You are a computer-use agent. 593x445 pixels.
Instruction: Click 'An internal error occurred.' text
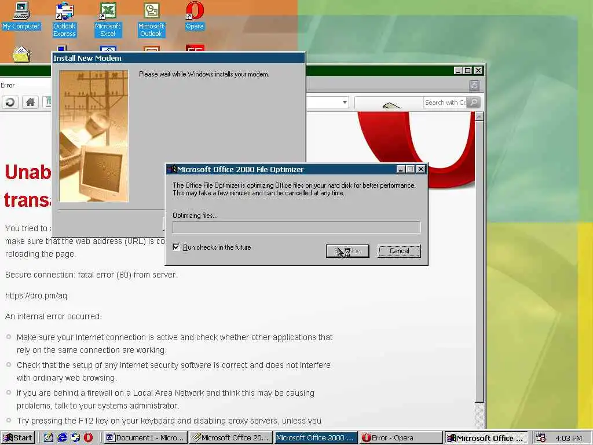pos(53,316)
